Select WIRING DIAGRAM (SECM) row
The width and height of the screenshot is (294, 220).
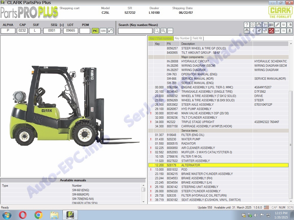[x=218, y=66]
